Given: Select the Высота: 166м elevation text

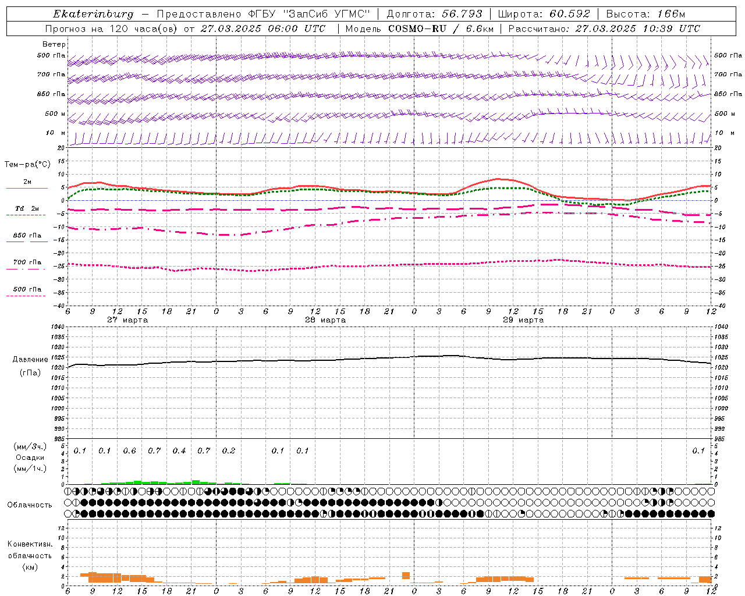Looking at the screenshot, I should point(645,14).
